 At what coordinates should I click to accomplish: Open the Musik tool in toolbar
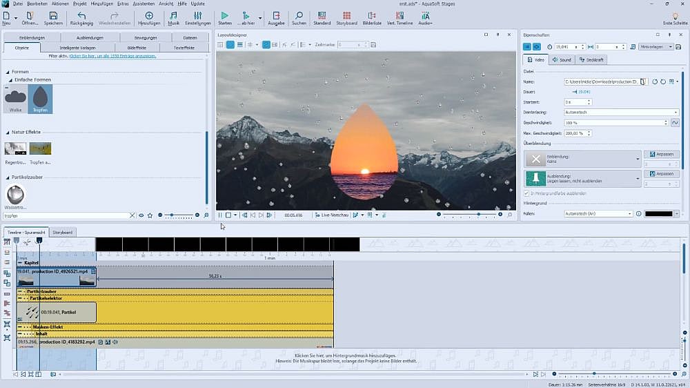pos(173,16)
